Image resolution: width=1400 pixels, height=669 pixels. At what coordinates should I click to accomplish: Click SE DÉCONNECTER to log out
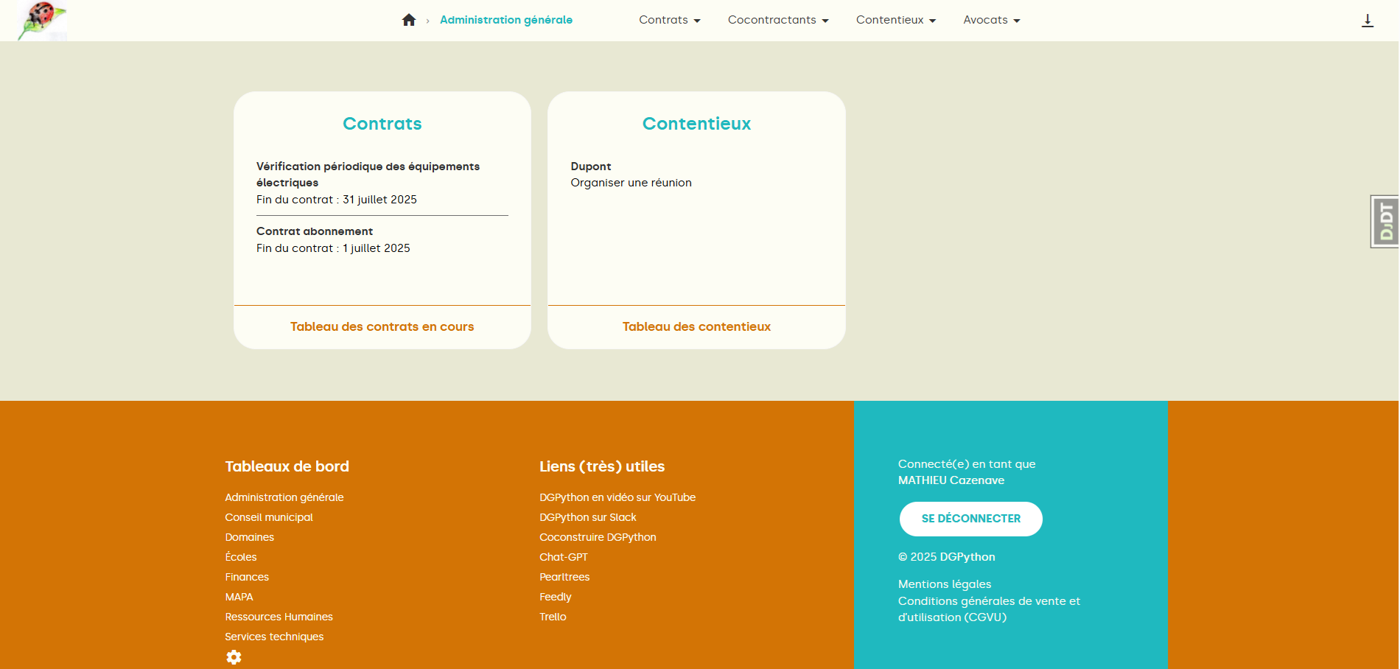(970, 519)
